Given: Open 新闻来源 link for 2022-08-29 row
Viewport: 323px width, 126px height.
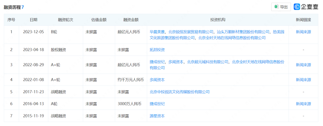Looking at the screenshot, I should pos(304,65).
